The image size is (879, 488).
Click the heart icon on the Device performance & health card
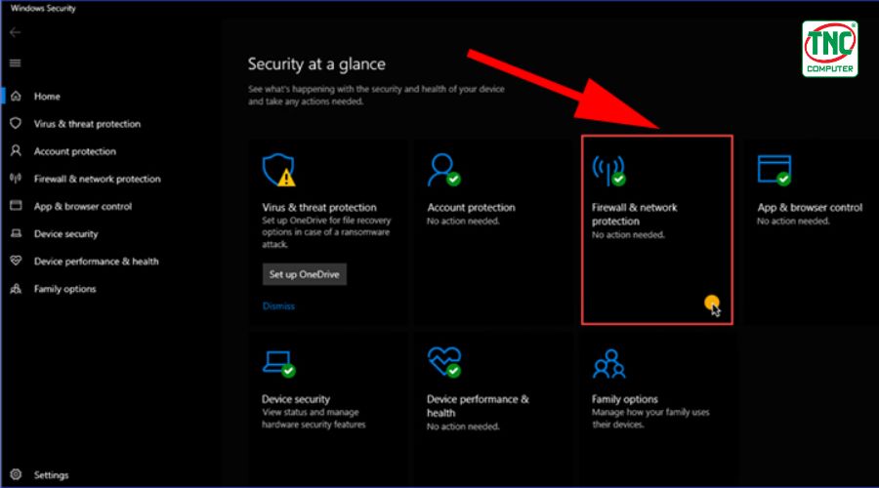click(444, 362)
